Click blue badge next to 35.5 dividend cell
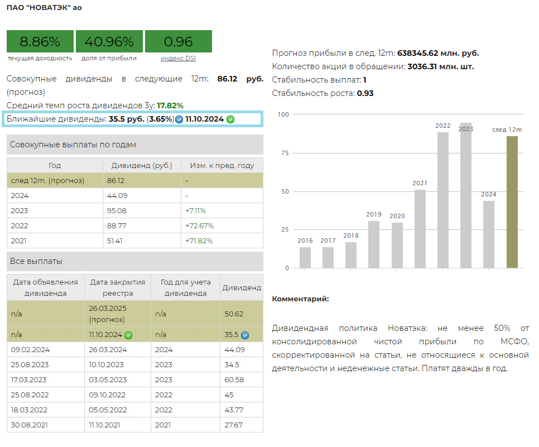Image resolution: width=539 pixels, height=447 pixels. (245, 335)
